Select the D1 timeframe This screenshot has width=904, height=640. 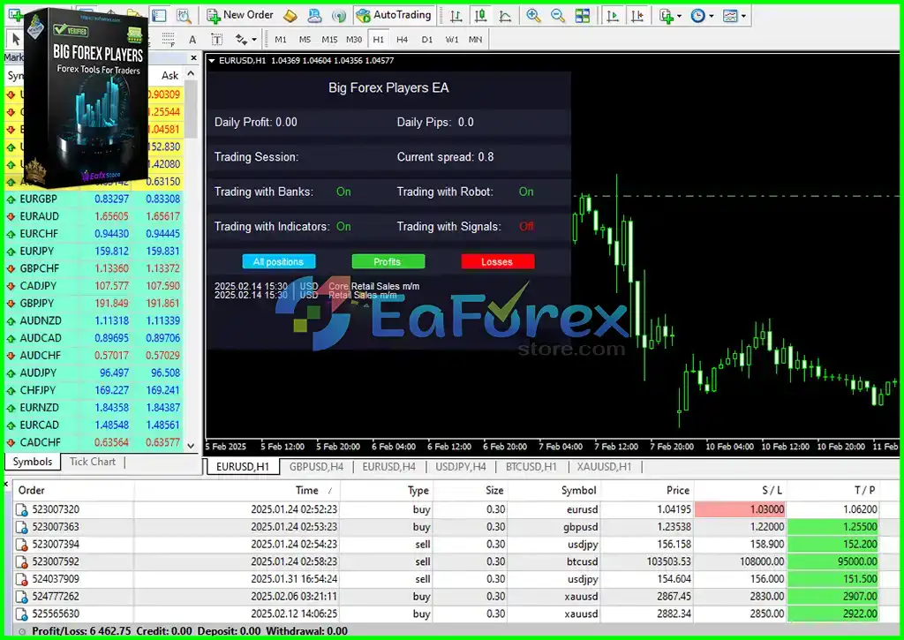tap(426, 39)
